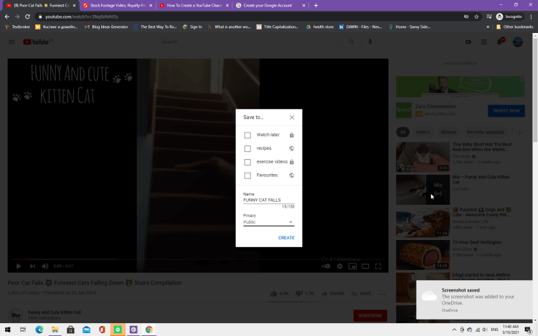The image size is (538, 336).
Task: Open the Mix – Funny And Cute Kitten Cat link
Action: [x=481, y=180]
